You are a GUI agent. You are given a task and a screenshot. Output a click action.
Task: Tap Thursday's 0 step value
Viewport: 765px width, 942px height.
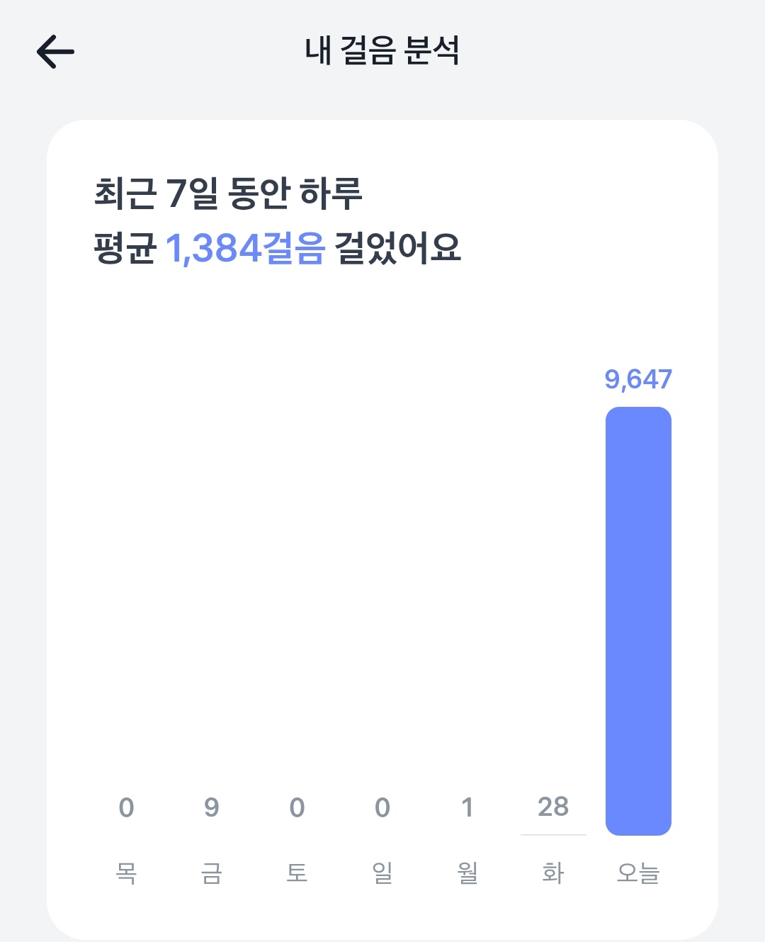126,807
